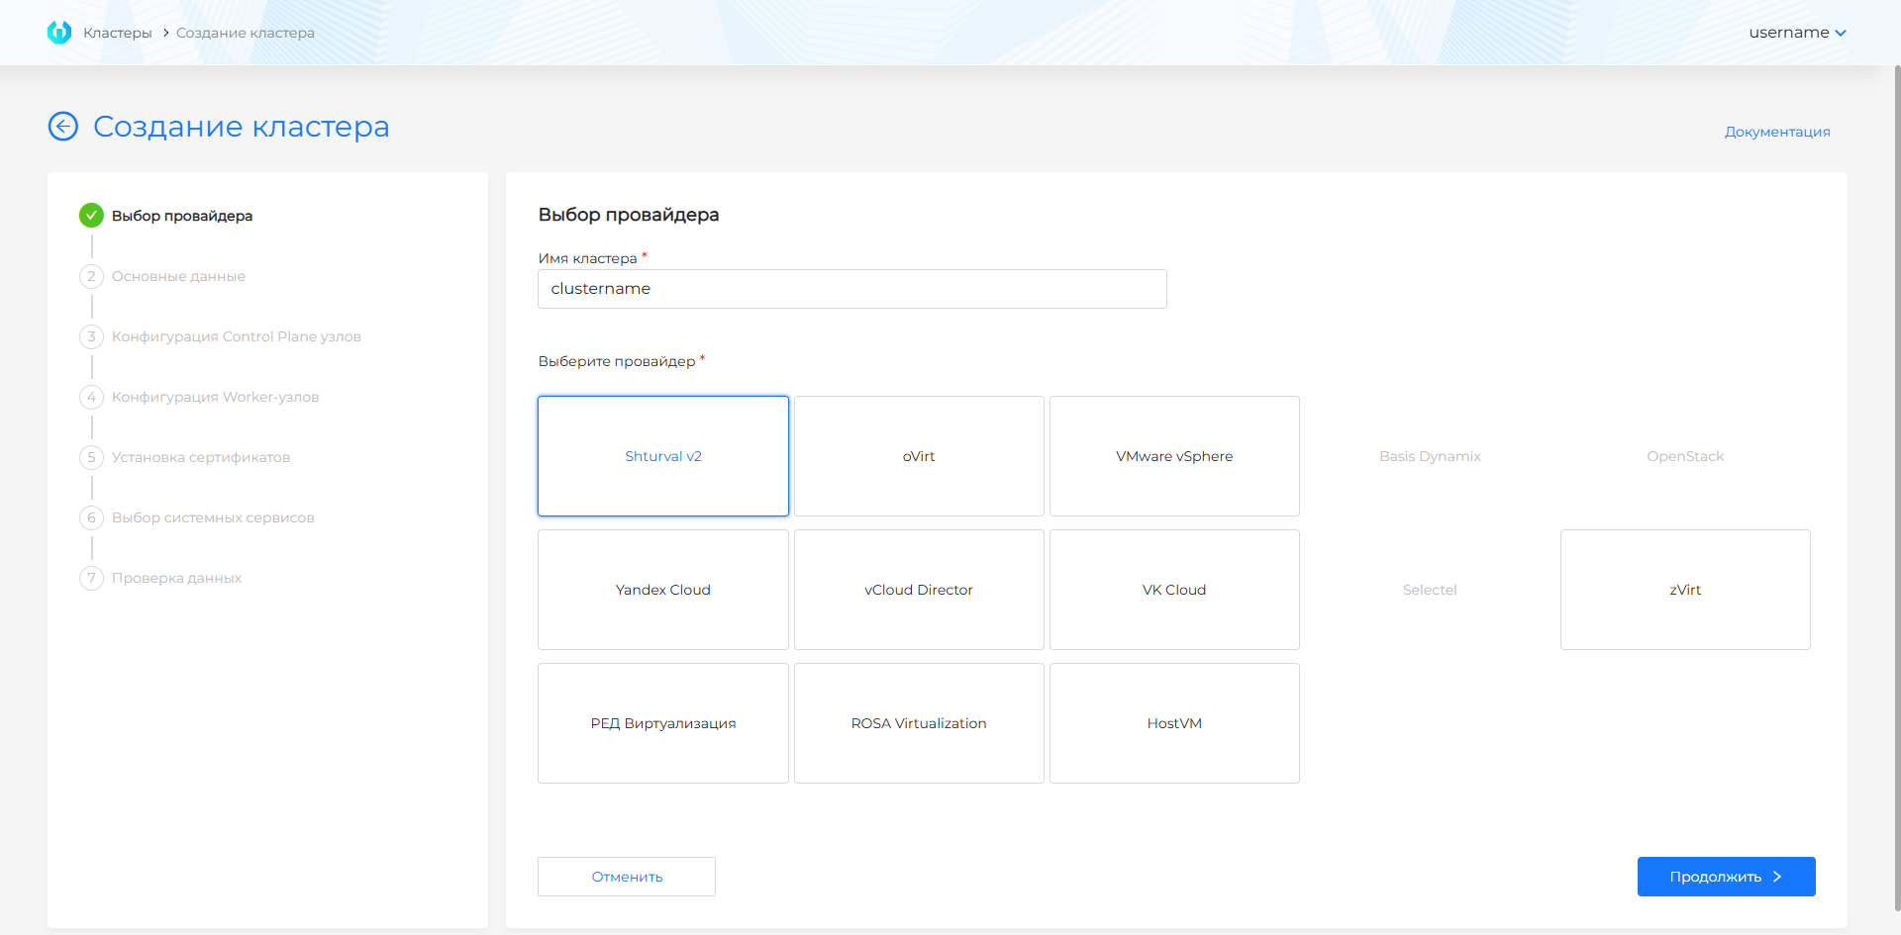This screenshot has height=935, width=1901.
Task: Open Конфигурация Worker-узлов step
Action: [x=215, y=397]
